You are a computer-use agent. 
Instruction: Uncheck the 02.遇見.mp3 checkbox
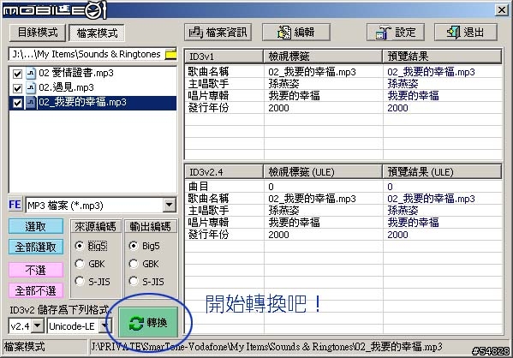(x=17, y=88)
